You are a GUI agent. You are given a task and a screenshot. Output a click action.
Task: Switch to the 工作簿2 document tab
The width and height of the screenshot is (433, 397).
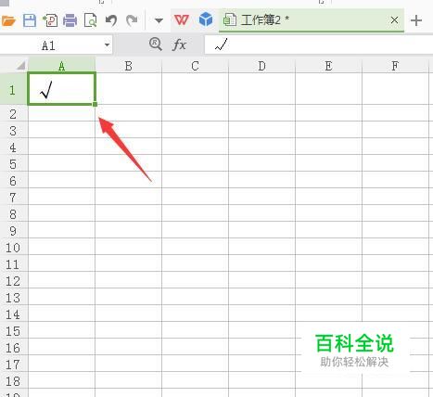point(312,20)
